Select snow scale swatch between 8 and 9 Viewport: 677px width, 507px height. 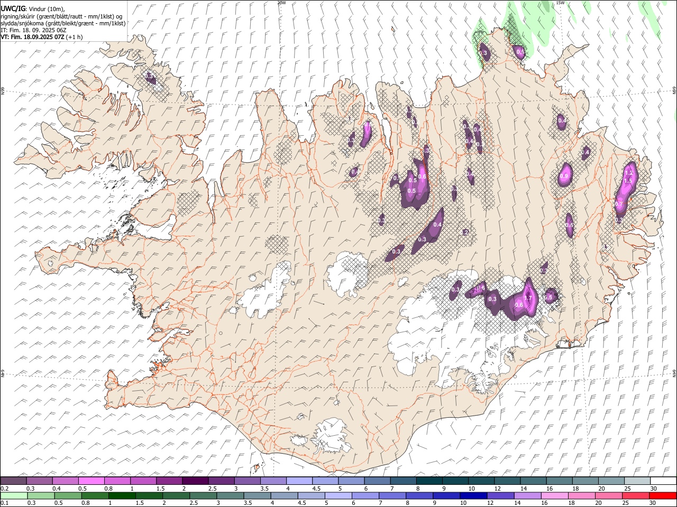pyautogui.click(x=428, y=481)
